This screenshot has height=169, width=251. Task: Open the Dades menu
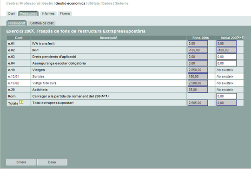107,3
